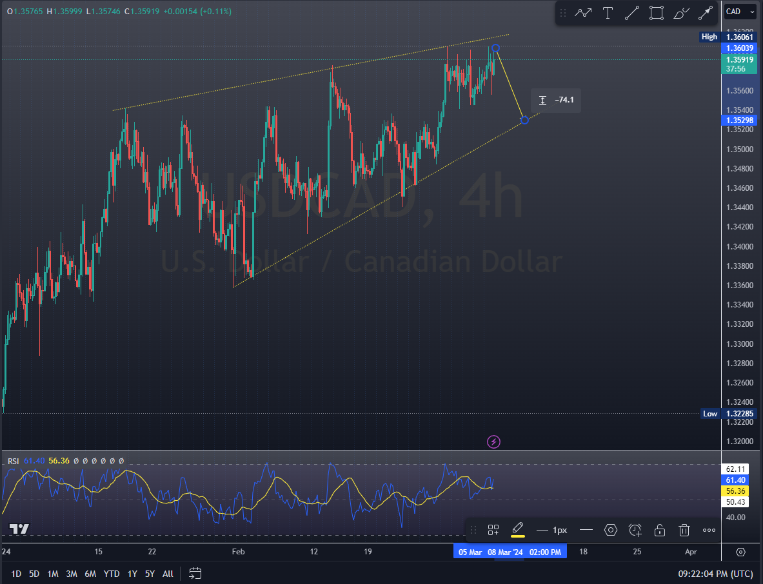Add alert on the drawing

[635, 530]
